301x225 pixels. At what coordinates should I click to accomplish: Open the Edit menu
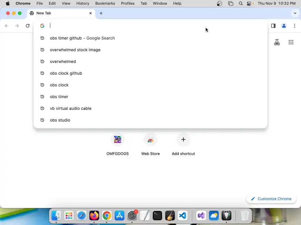click(52, 4)
